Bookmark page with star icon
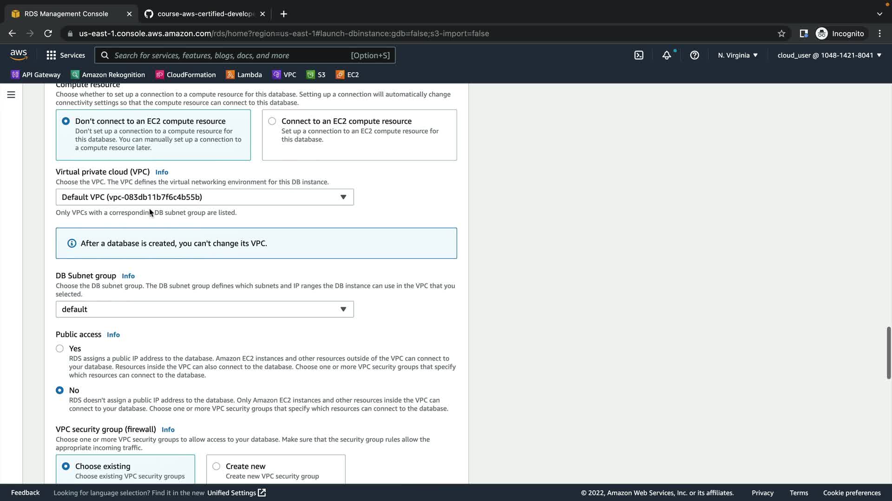The image size is (892, 501). [x=781, y=33]
